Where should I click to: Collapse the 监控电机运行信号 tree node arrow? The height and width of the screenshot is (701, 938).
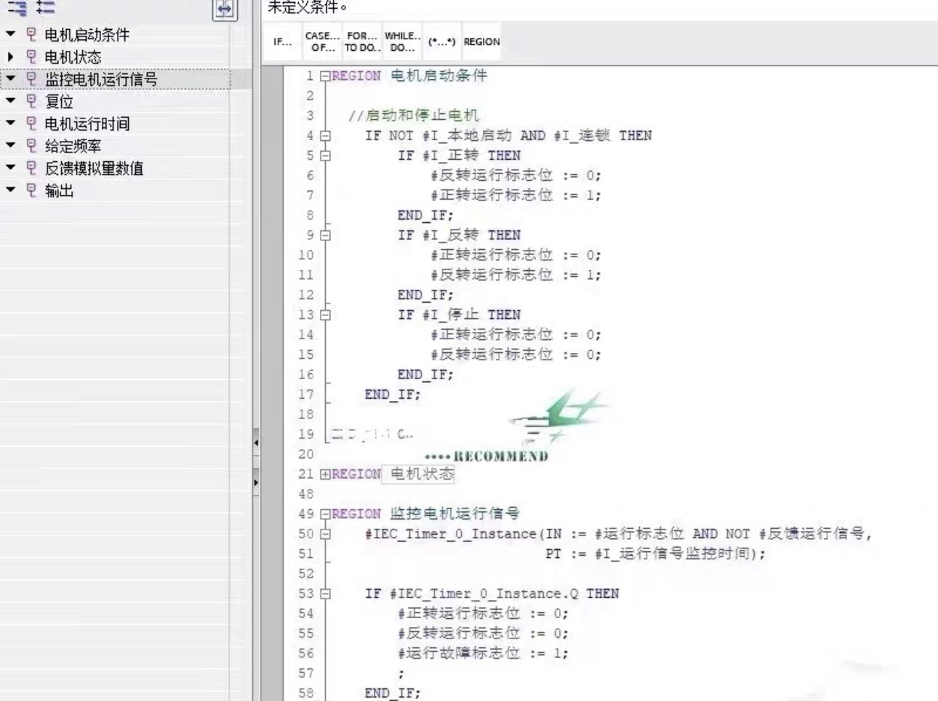(x=10, y=78)
